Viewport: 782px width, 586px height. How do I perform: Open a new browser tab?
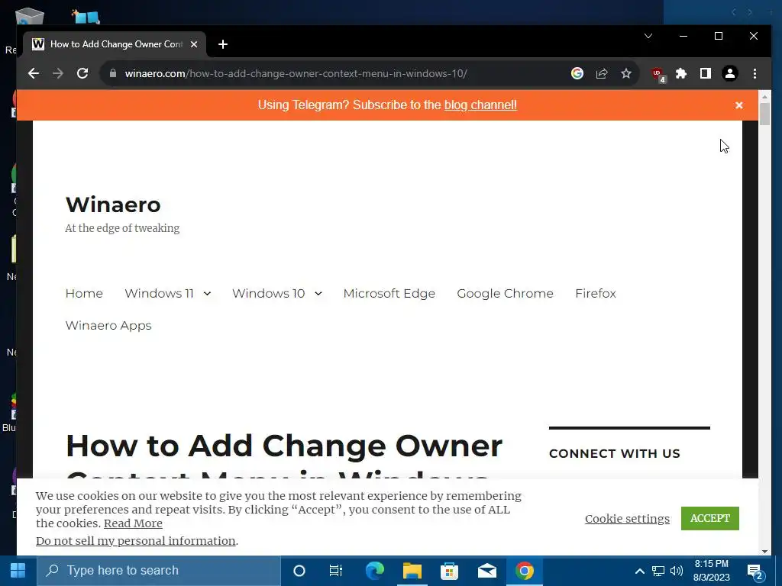pos(223,44)
